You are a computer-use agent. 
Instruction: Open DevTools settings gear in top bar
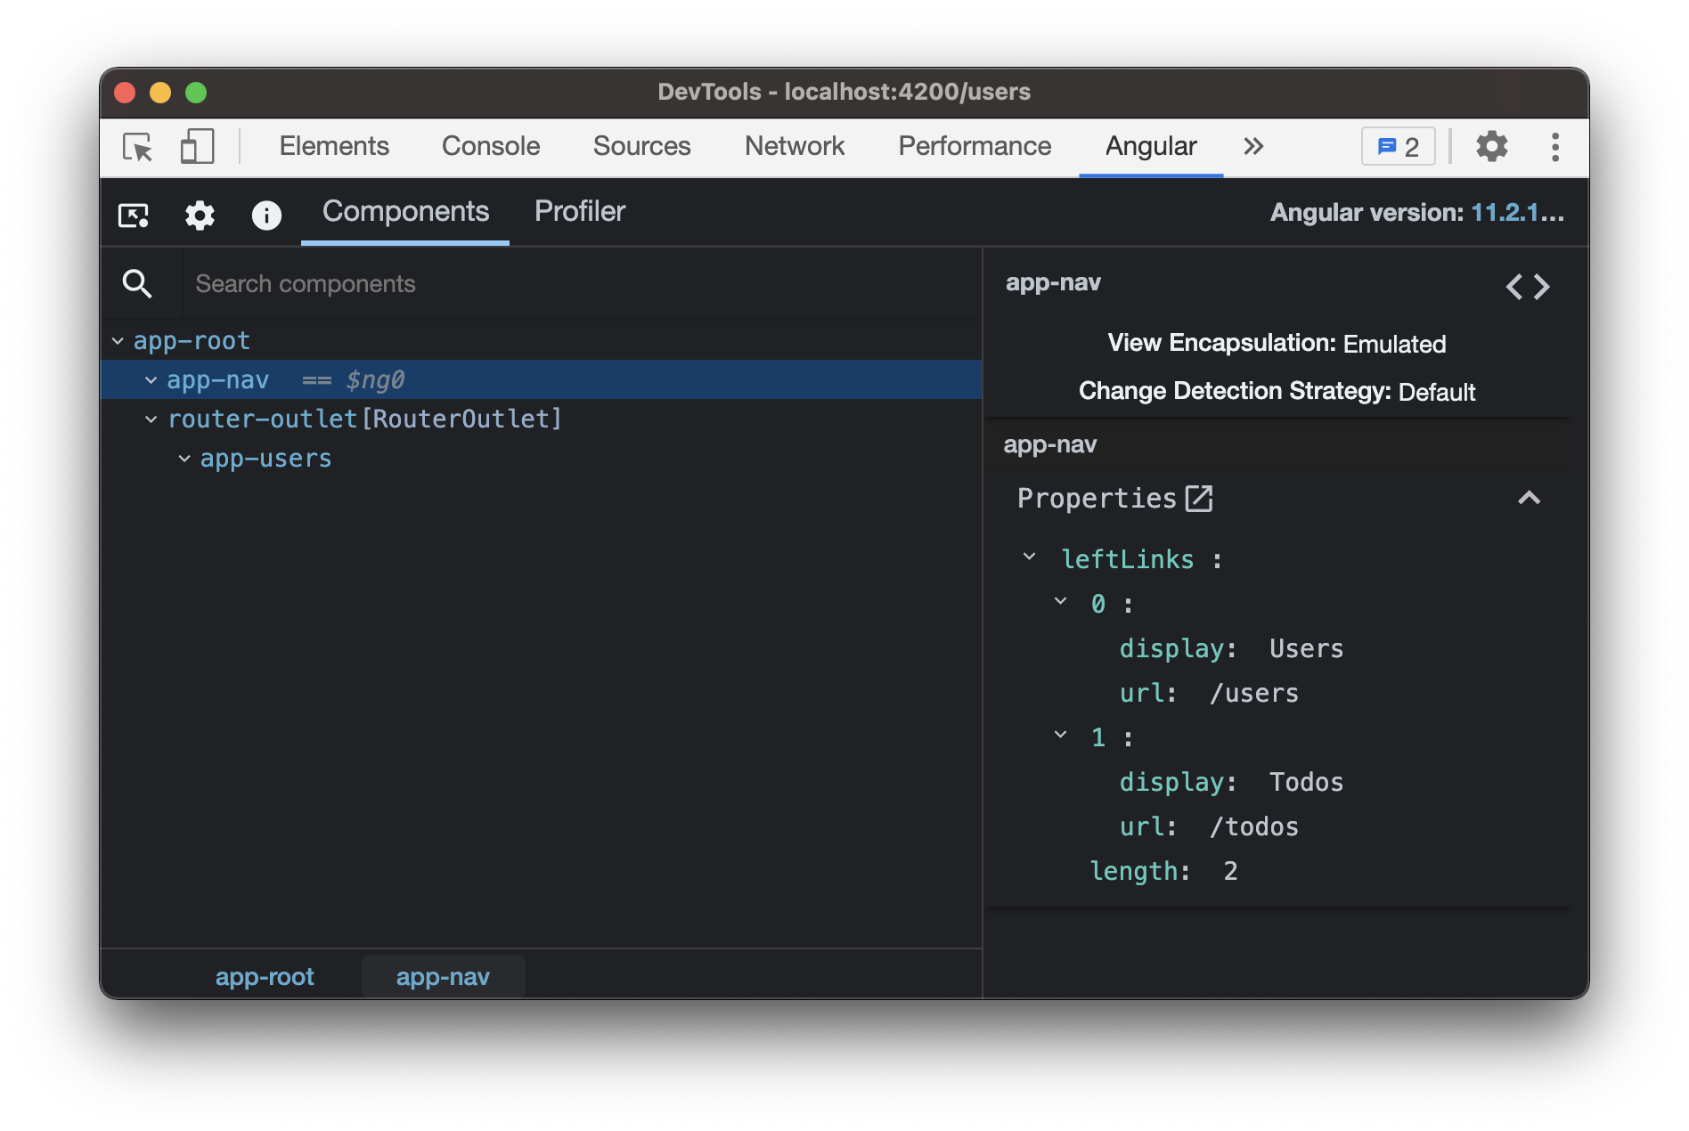[1491, 147]
